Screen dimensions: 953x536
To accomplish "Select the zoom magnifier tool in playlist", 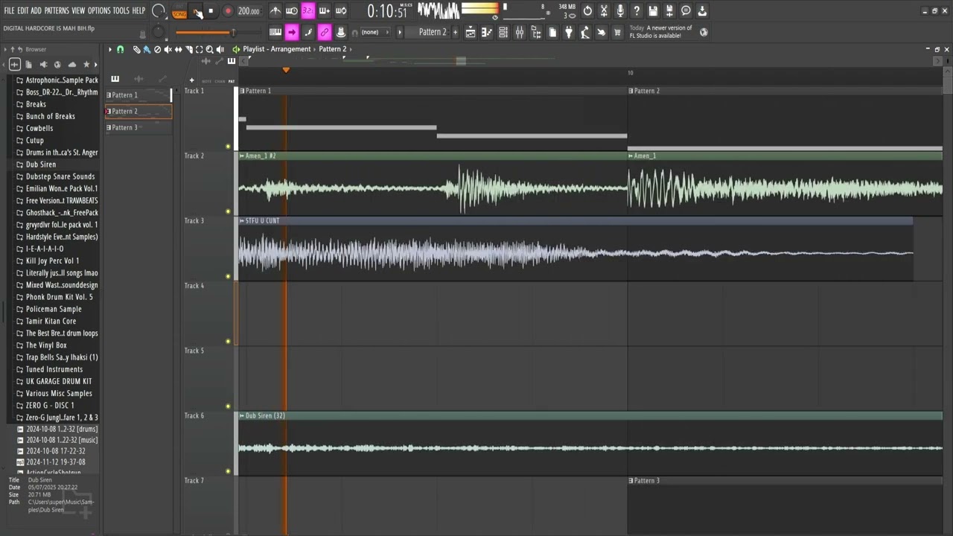I will point(209,49).
